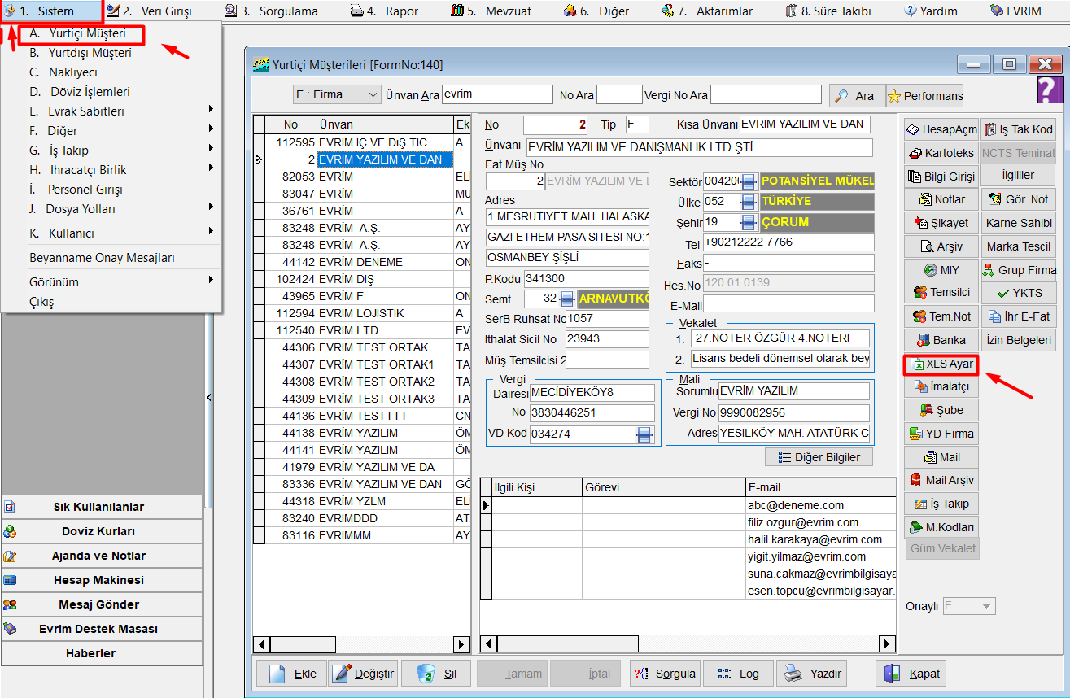The height and width of the screenshot is (698, 1070).
Task: Click the Vergi No Ara field
Action: tap(766, 95)
